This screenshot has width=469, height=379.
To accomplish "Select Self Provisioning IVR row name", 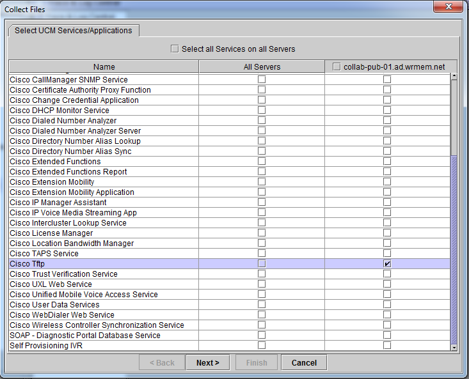I will pos(46,346).
